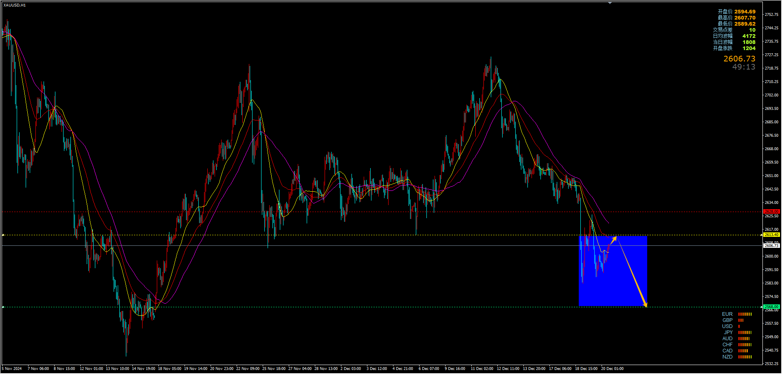The height and width of the screenshot is (374, 782).
Task: Select the red 2628.00 price level tag
Action: 771,212
